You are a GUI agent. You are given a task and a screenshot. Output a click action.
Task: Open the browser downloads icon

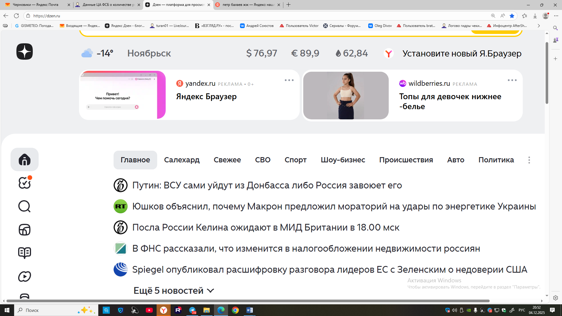[x=535, y=16]
